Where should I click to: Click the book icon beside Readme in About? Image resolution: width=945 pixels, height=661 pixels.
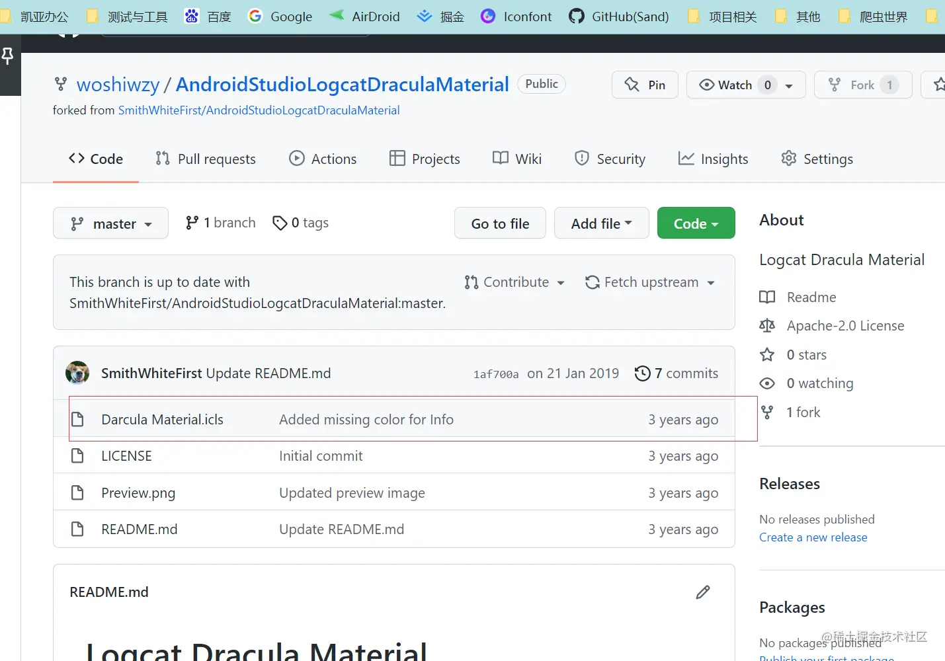(767, 297)
